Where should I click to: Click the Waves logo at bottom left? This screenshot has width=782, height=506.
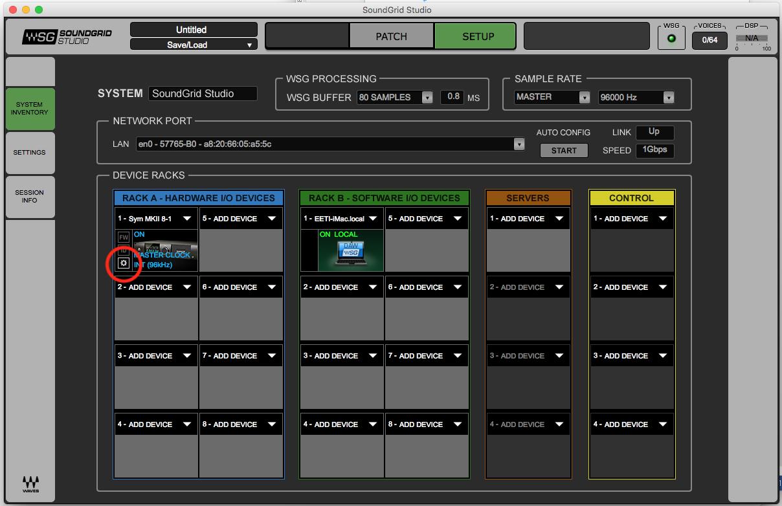pyautogui.click(x=30, y=485)
